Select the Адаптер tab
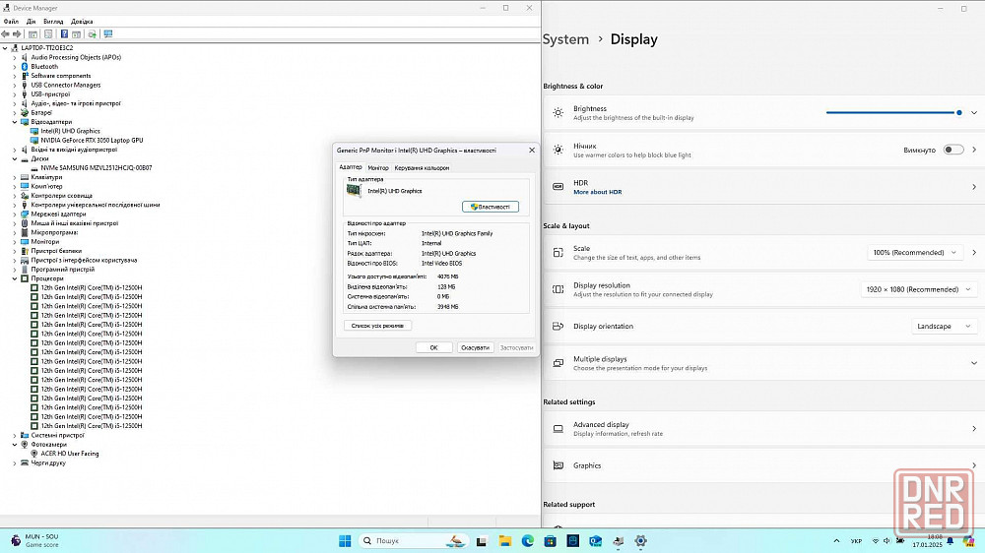The width and height of the screenshot is (985, 553). point(351,167)
